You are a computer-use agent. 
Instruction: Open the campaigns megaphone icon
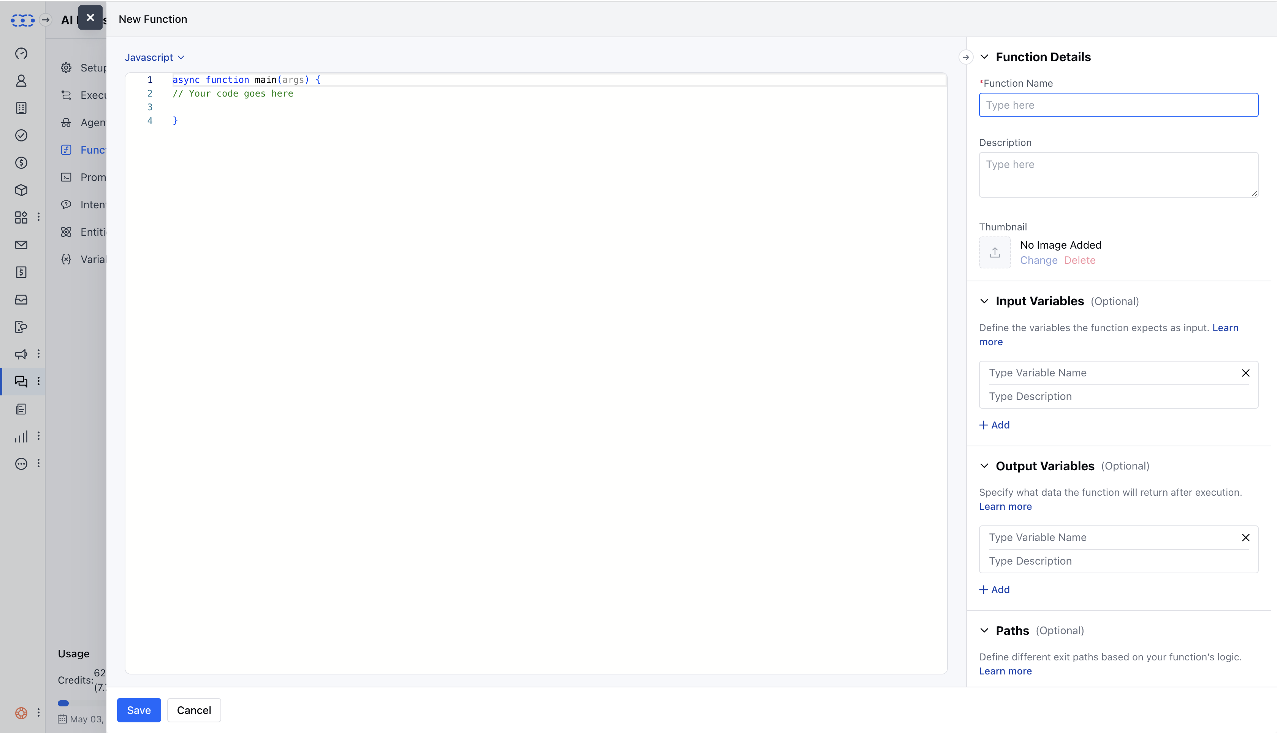[21, 354]
